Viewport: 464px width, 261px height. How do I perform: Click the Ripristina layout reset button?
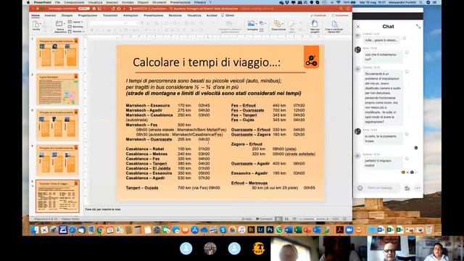75,27
